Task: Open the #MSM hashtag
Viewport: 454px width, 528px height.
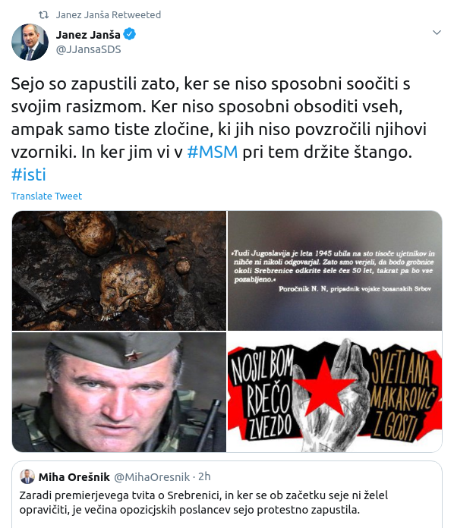Action: [x=213, y=152]
